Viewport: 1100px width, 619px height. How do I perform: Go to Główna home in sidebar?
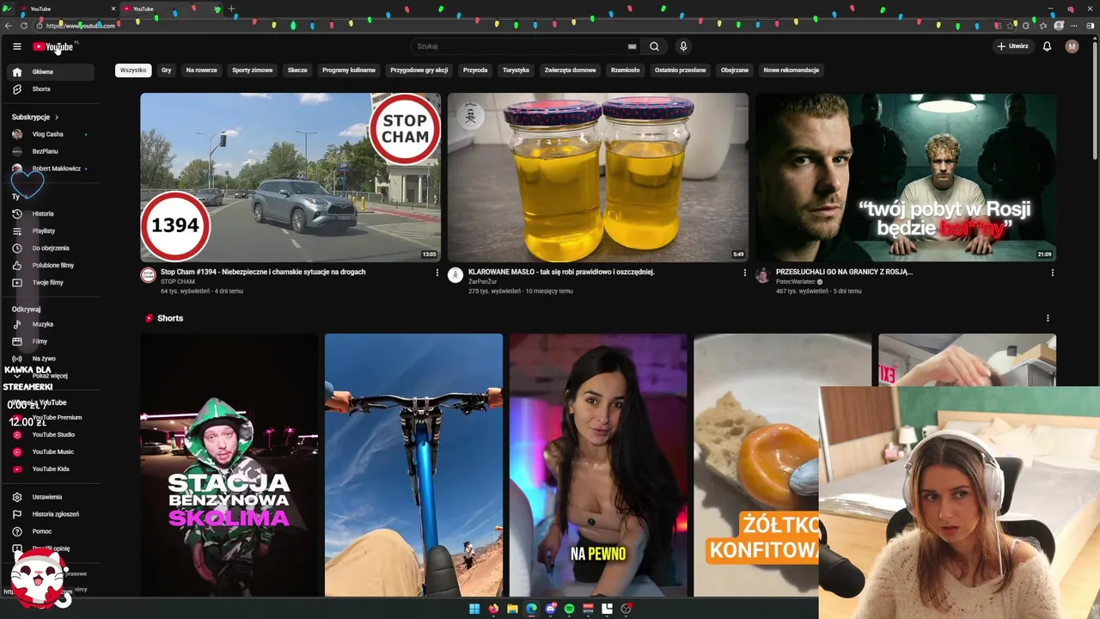tap(50, 72)
